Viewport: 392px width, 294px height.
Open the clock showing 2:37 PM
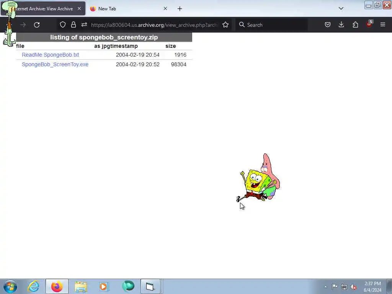372,286
